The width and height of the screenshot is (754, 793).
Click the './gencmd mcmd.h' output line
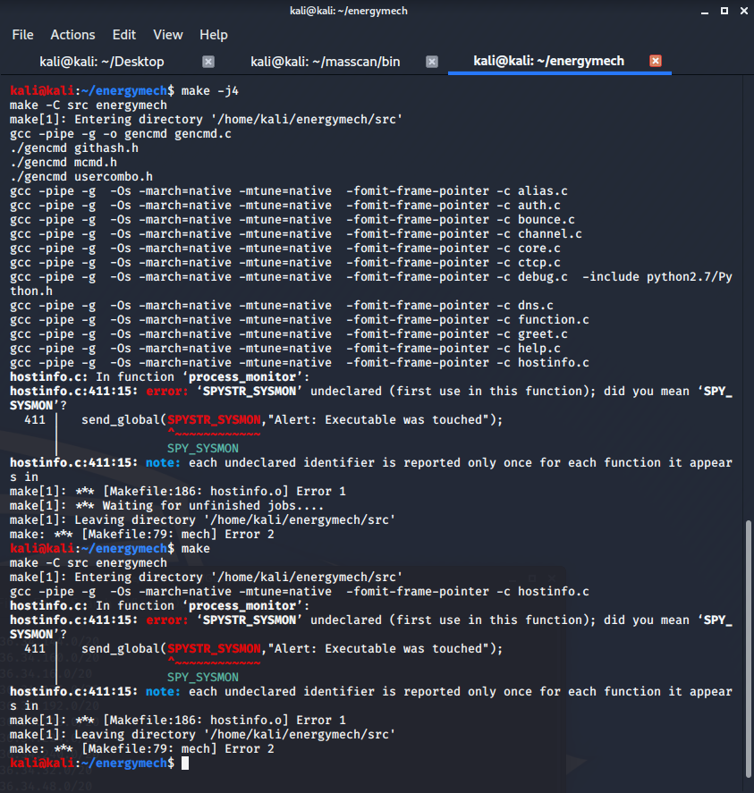pyautogui.click(x=64, y=163)
